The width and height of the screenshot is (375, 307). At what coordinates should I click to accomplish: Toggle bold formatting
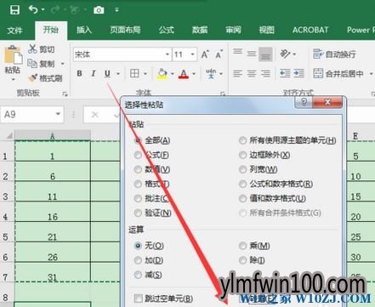pos(79,73)
